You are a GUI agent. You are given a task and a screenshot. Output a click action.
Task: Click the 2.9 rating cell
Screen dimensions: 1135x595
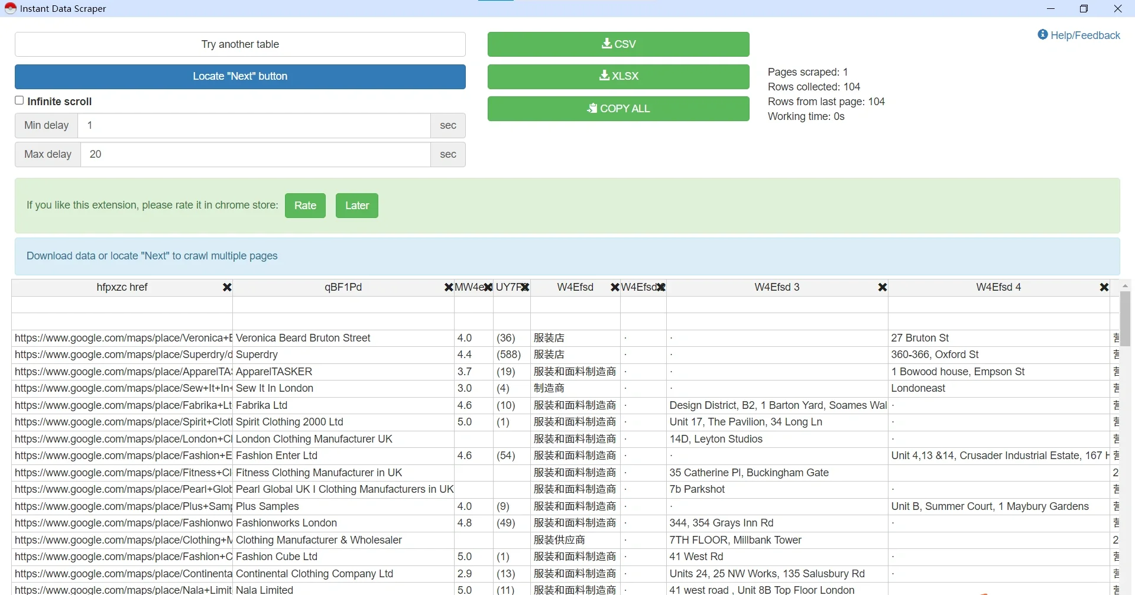[474, 574]
